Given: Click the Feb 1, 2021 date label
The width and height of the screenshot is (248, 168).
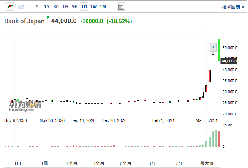Looking at the screenshot, I should [163, 120].
